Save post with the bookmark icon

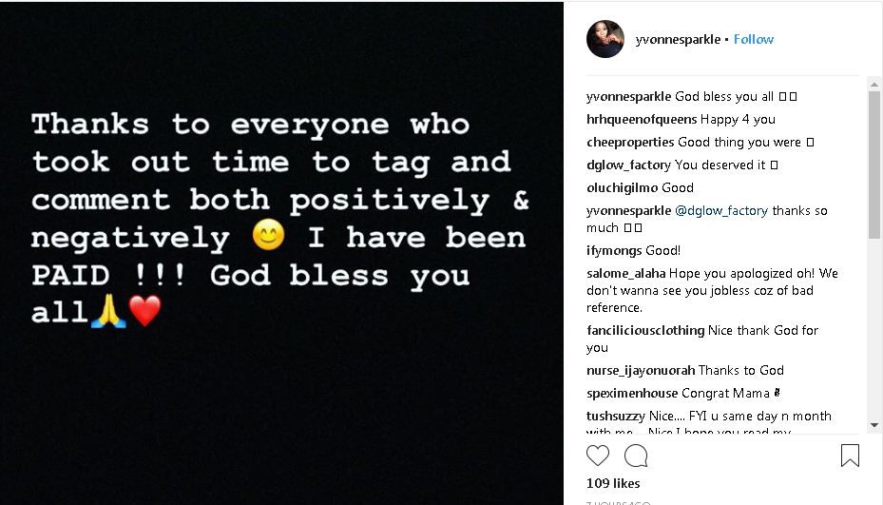click(x=850, y=456)
